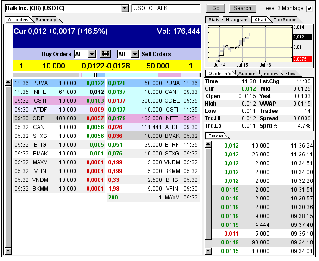This screenshot has width=319, height=261.
Task: Select CDEL sell order of 300.000
Action: [154, 101]
